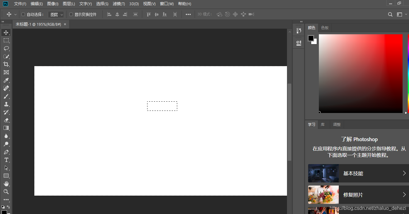Switch to the 色板 tab
The height and width of the screenshot is (214, 409).
point(325,28)
